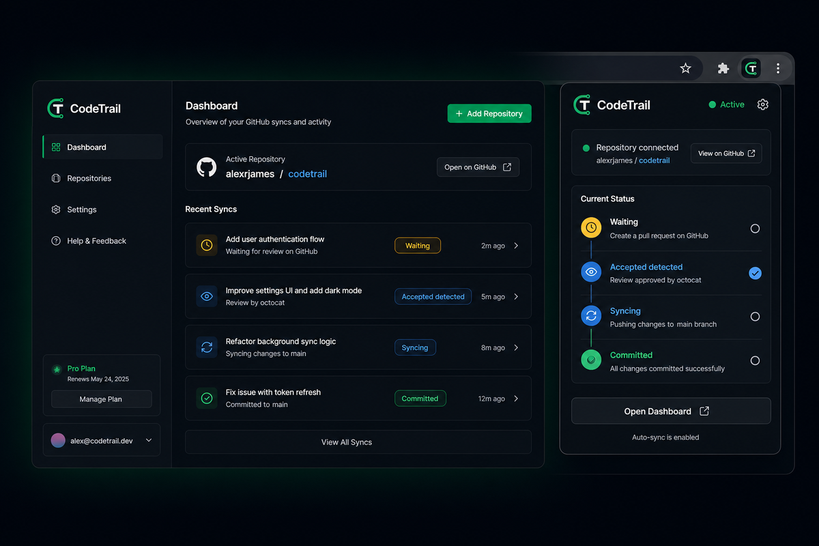Click the Open on GitHub button

point(478,167)
